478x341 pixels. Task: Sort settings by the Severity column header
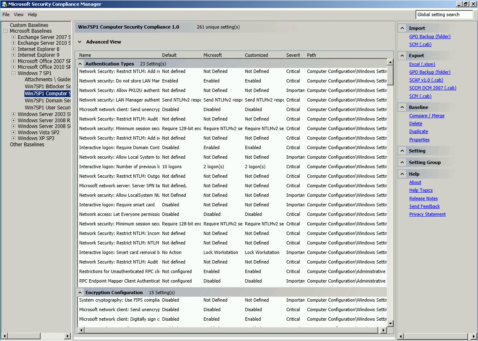tap(293, 55)
